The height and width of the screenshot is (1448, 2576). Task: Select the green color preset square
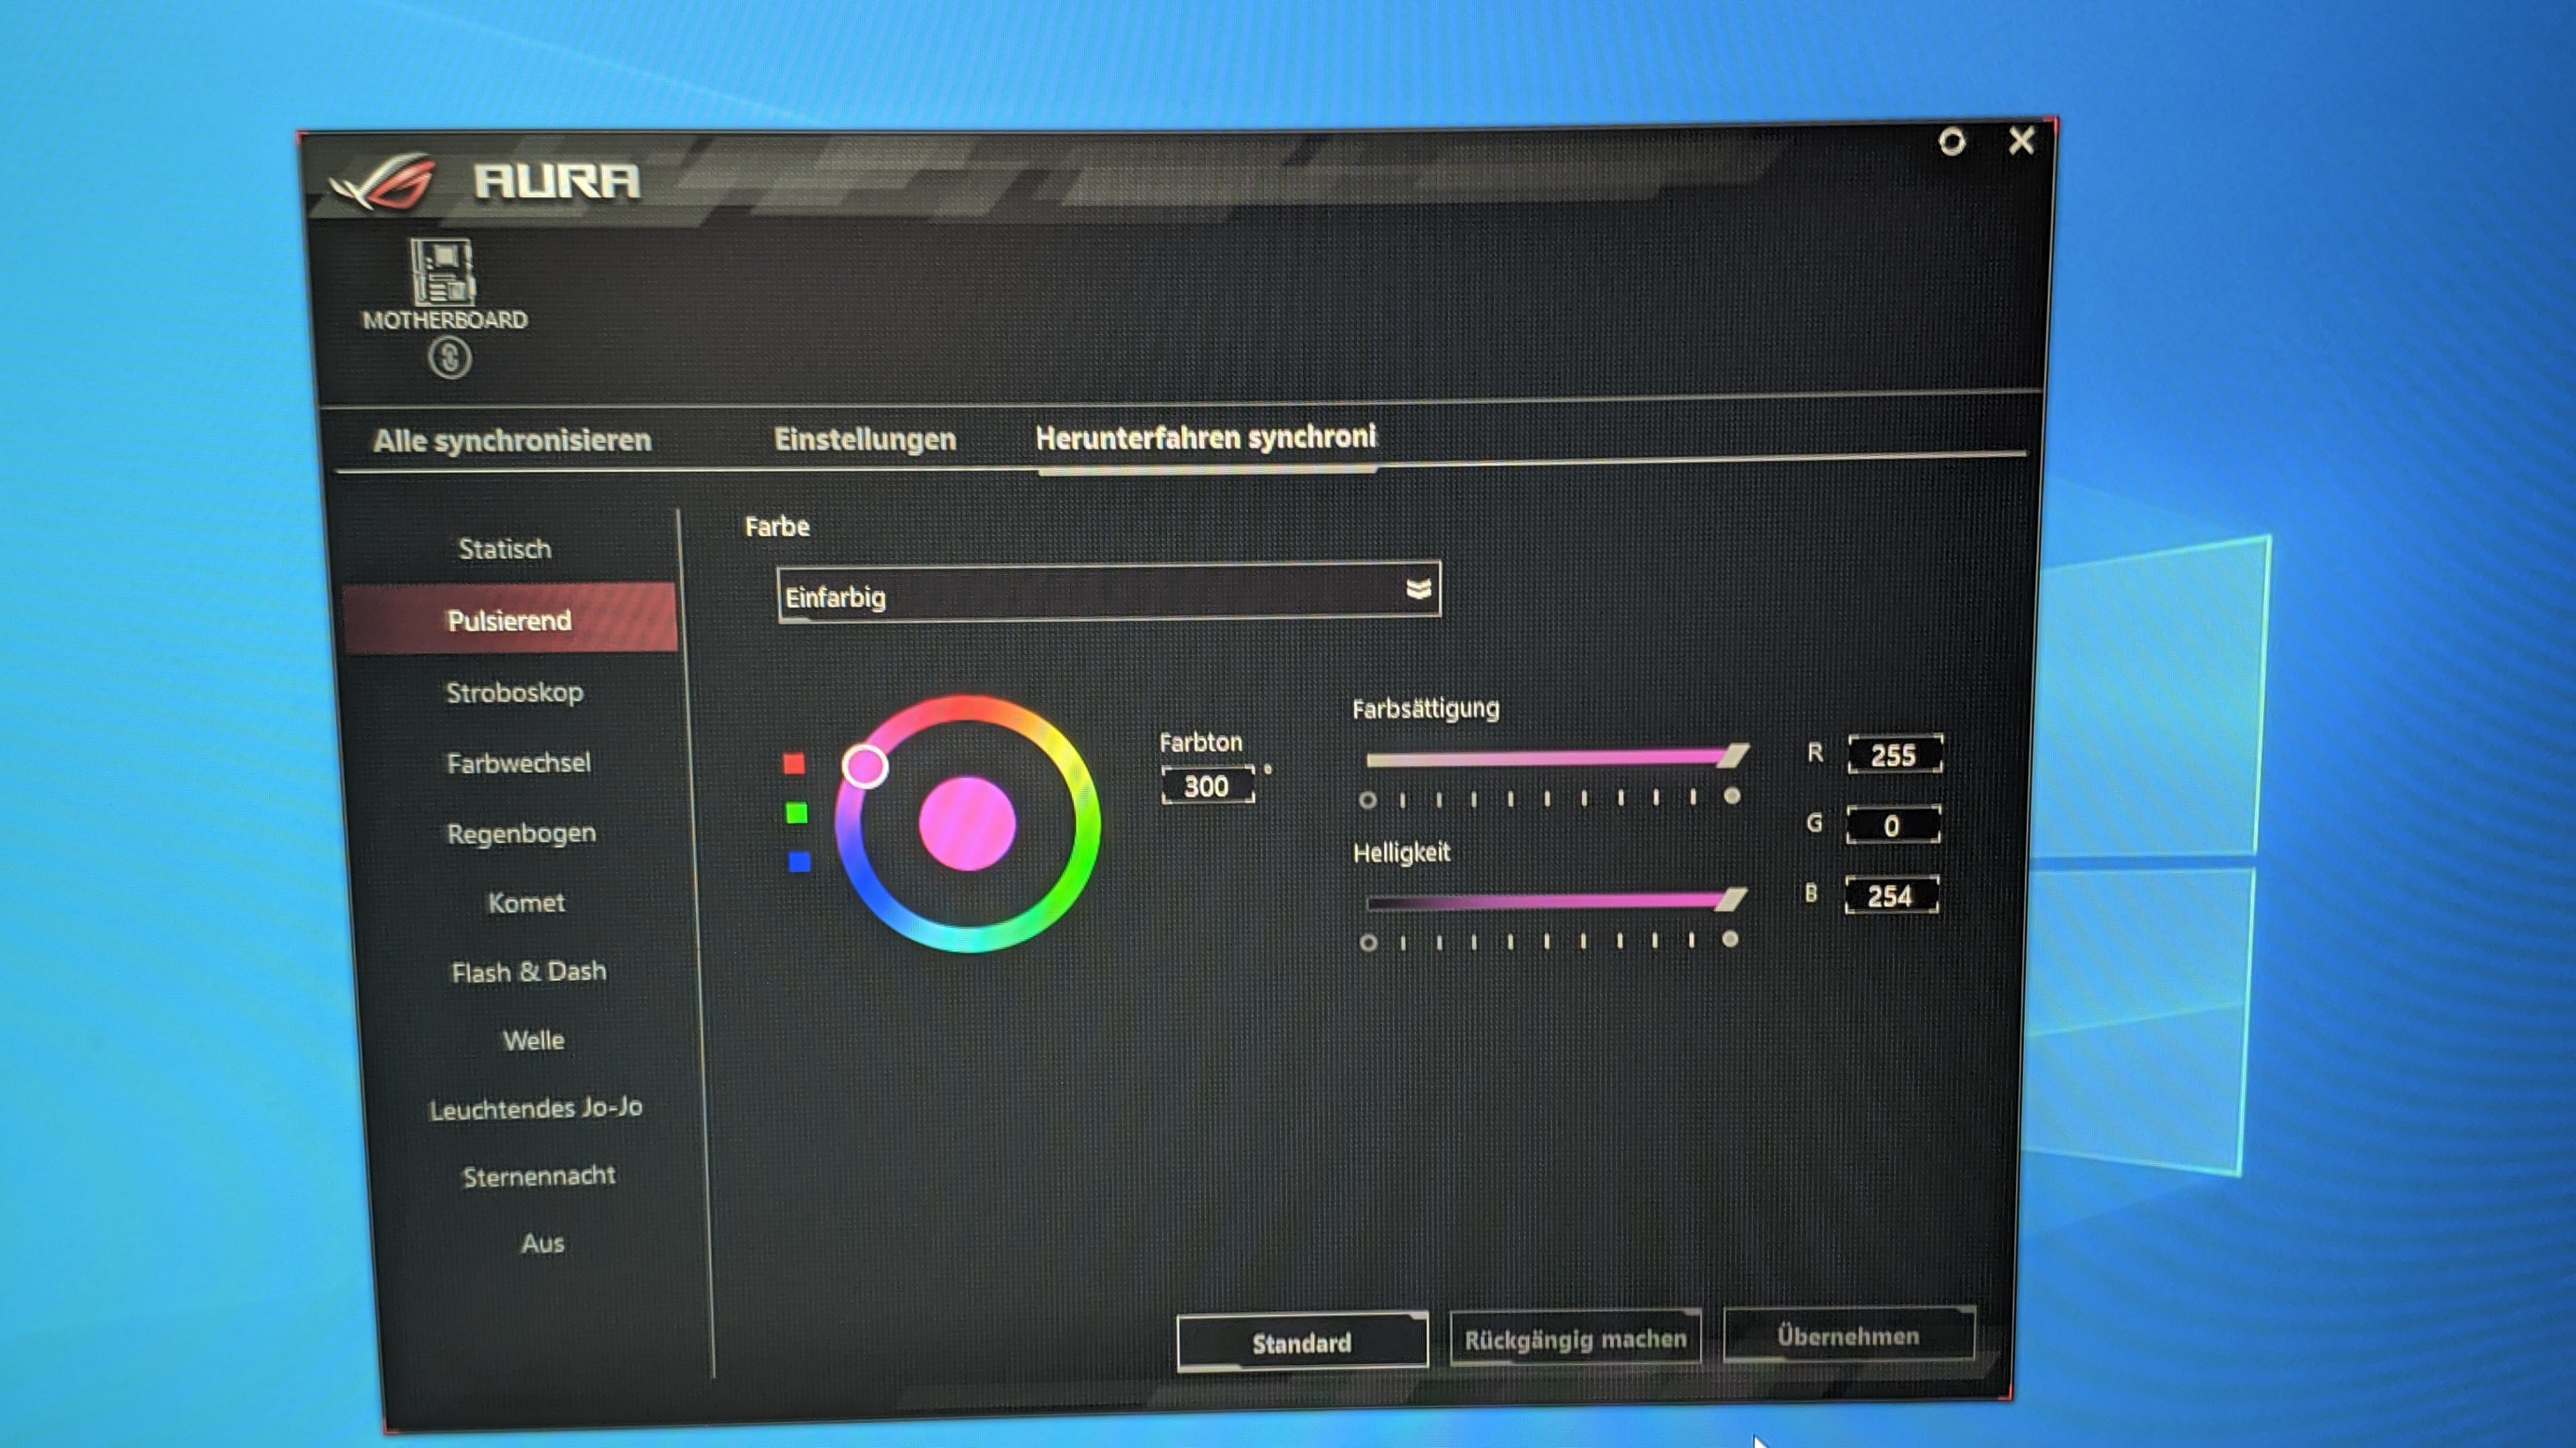797,812
